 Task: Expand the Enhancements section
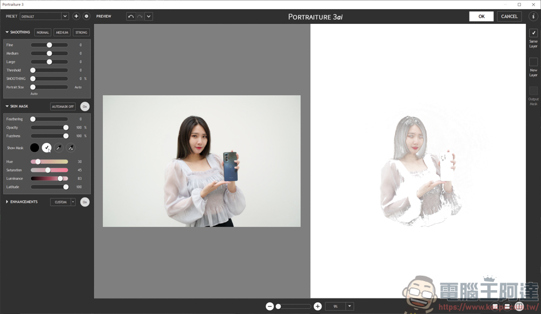(x=7, y=202)
